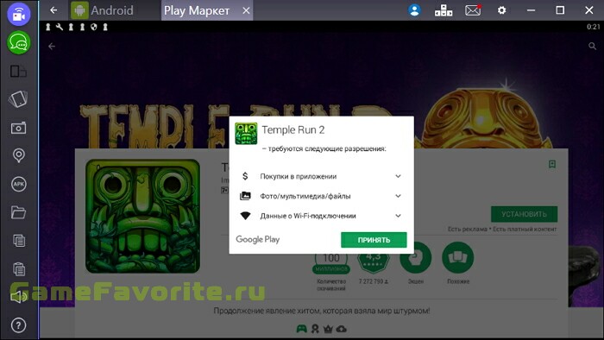
Task: Click the globe icon in Android status bar
Action: coord(93,27)
